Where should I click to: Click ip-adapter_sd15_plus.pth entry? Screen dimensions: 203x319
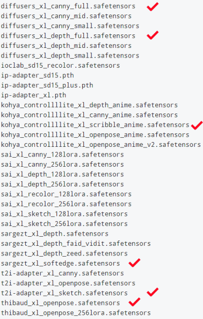point(47,85)
